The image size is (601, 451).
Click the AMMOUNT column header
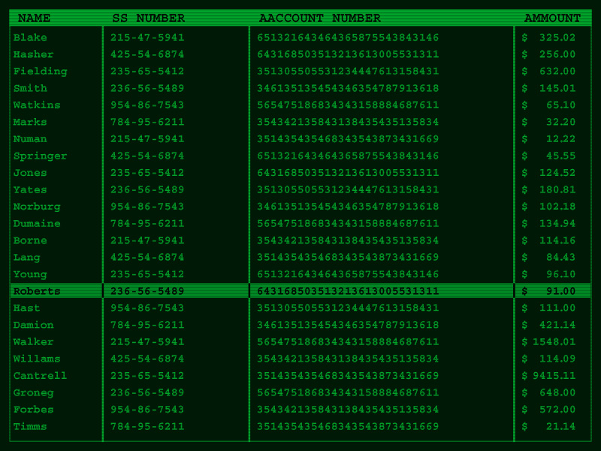552,18
